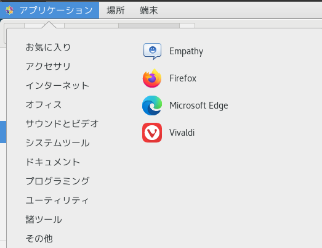Select the ドキュメント category

click(53, 162)
